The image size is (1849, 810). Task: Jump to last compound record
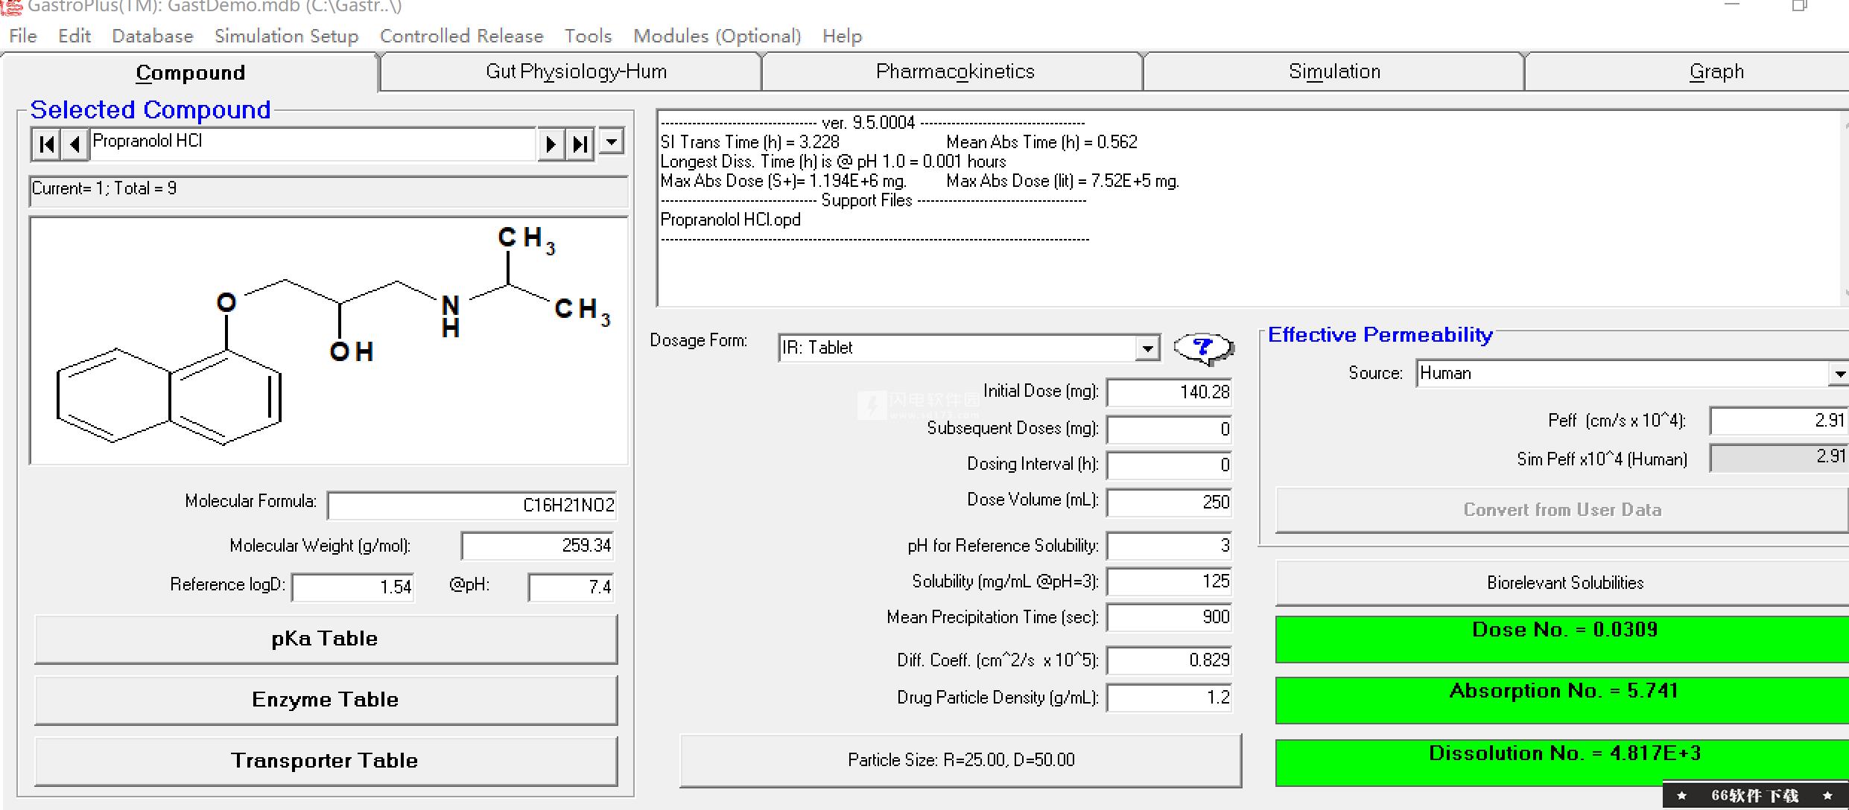tap(580, 144)
